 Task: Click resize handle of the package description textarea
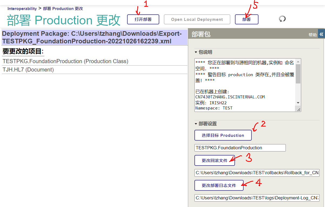tap(299, 109)
